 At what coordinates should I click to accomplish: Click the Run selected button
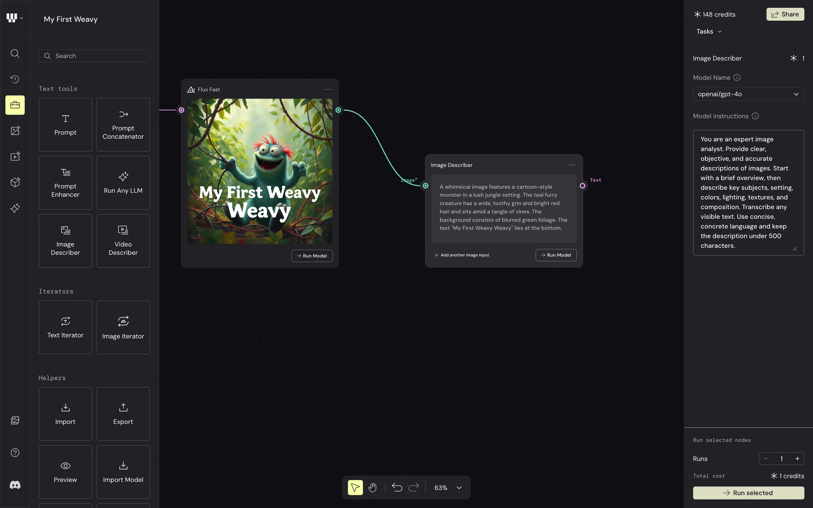pos(748,493)
